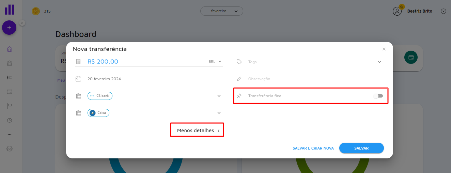
Task: Click the user profile avatar icon
Action: coord(397,11)
